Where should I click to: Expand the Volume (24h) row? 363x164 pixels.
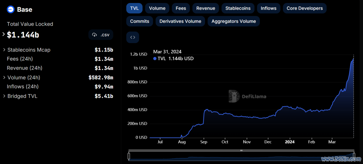click(x=4, y=78)
